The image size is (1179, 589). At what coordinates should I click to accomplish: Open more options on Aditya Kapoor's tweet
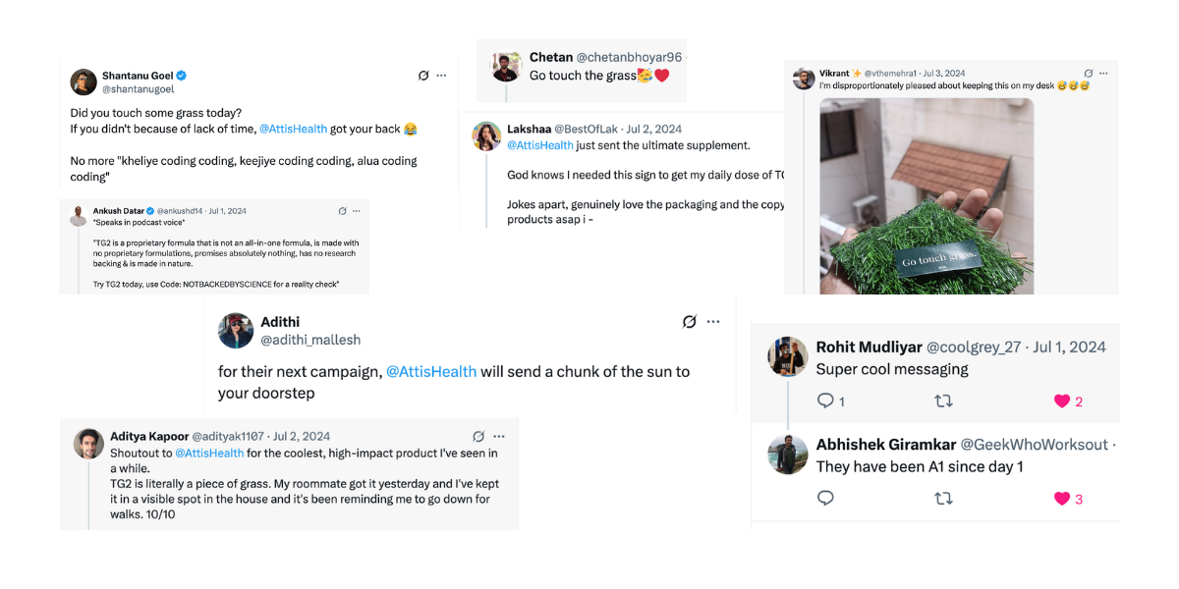[499, 436]
